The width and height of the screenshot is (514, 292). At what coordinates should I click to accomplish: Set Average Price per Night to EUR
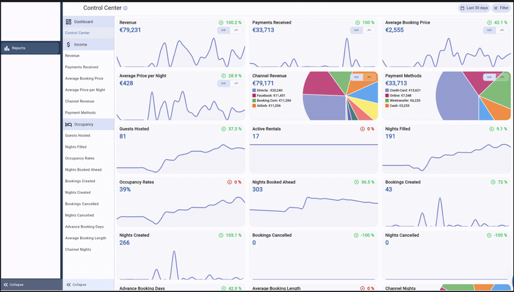point(222,83)
